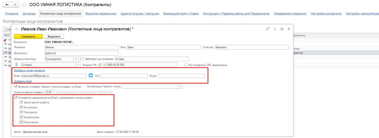The width and height of the screenshot is (379, 138).
Task: Expand Организация Трекинг отчета dropdown
Action: pyautogui.click(x=180, y=86)
